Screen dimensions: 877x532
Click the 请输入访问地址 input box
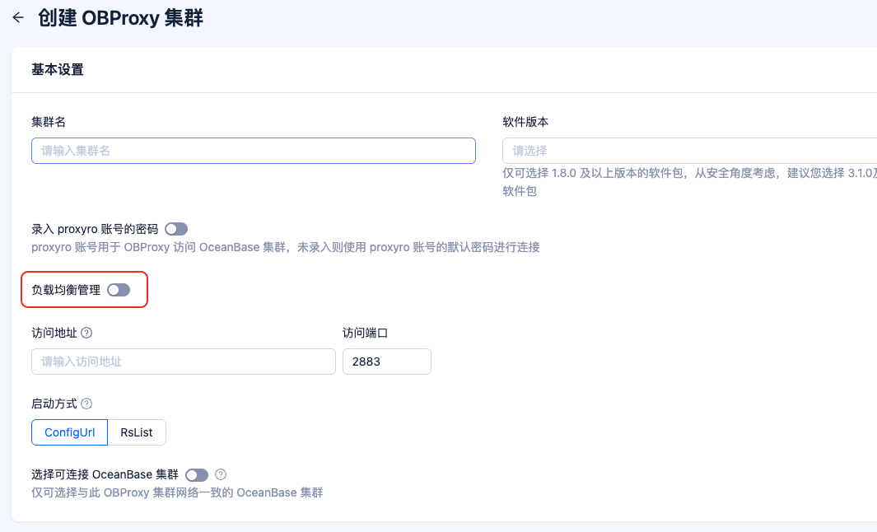click(183, 361)
